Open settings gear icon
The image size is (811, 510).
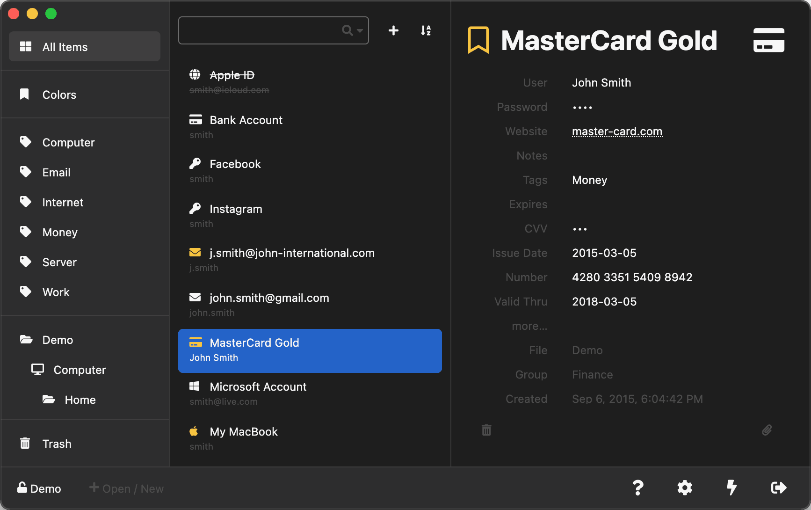685,488
